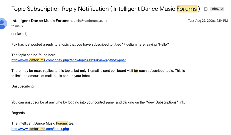Click the "Unsubscribing:" heading text
The width and height of the screenshot is (231, 135).
click(23, 86)
